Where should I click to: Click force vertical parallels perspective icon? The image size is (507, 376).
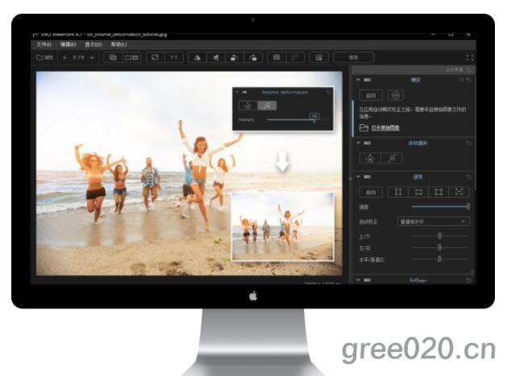[x=397, y=192]
